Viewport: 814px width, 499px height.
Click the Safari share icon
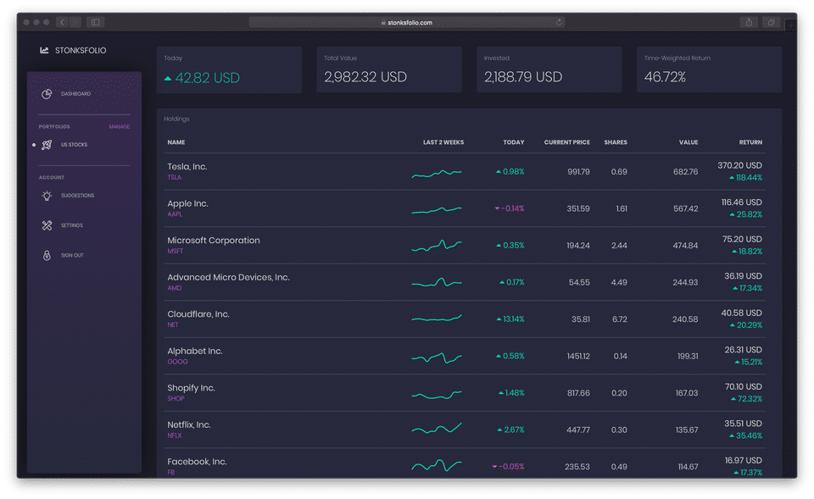(x=749, y=23)
